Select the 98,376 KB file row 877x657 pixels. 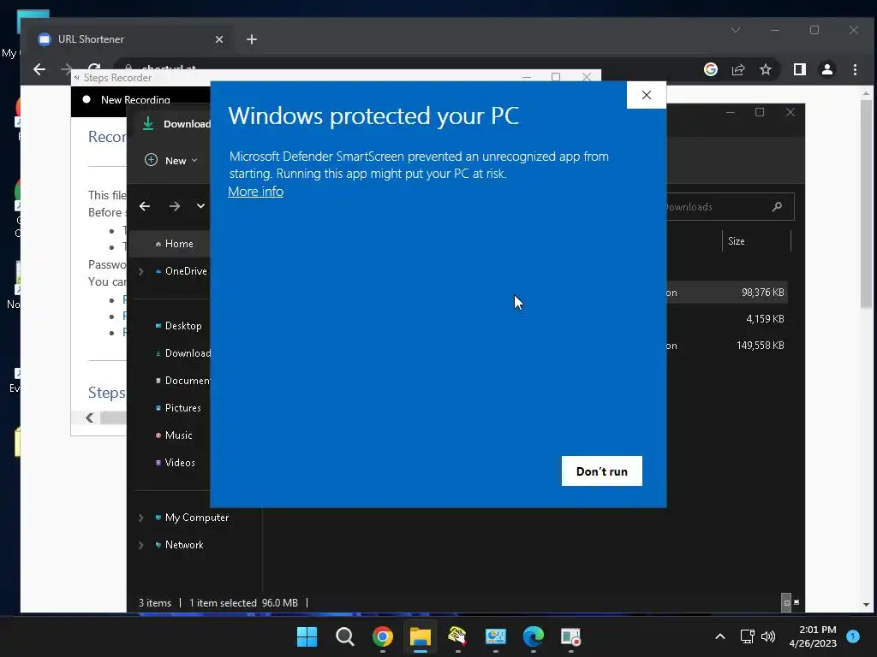coord(726,293)
